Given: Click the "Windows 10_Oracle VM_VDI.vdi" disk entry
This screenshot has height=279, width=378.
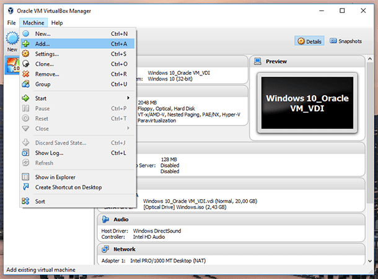Looking at the screenshot, I should pyautogui.click(x=200, y=201).
